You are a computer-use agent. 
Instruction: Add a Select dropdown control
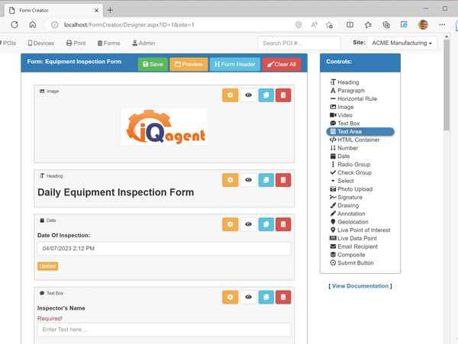click(x=342, y=181)
